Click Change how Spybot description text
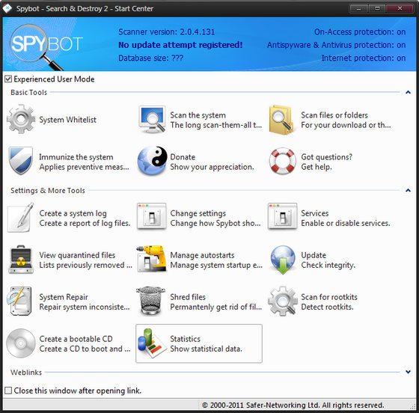The width and height of the screenshot is (419, 413). pos(215,223)
